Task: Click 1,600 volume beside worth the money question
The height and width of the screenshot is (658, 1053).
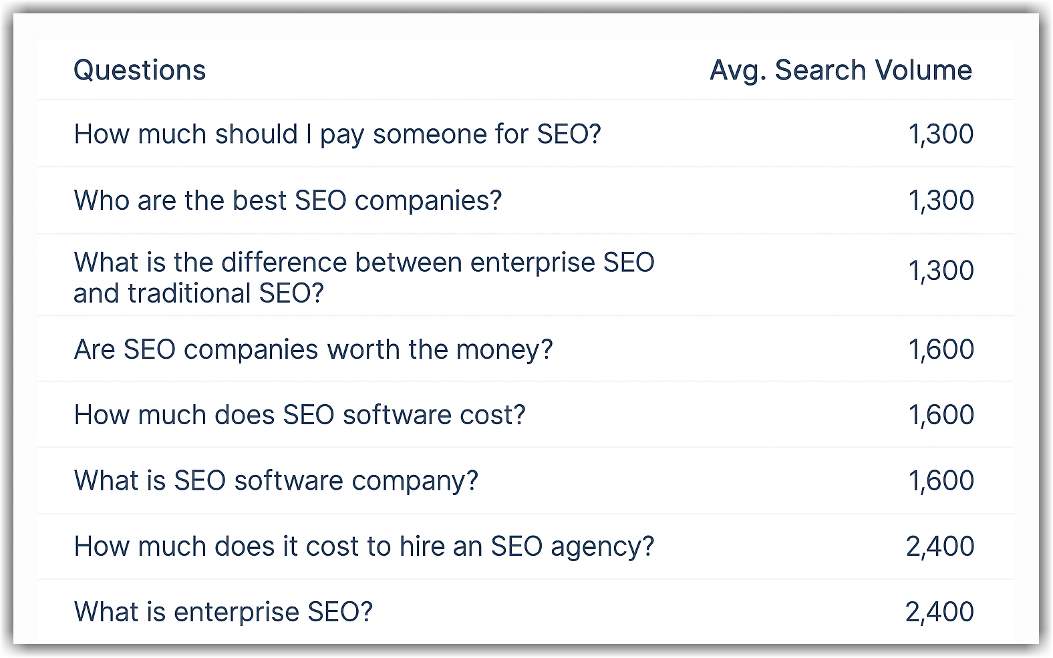Action: coord(941,349)
